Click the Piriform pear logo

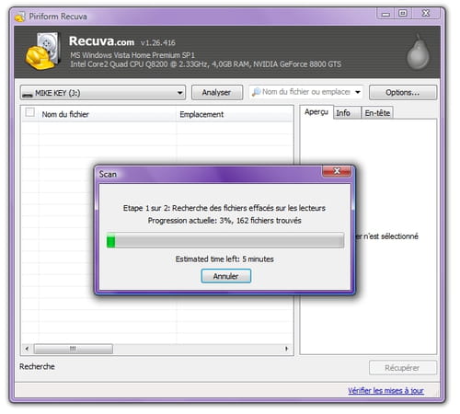[x=418, y=52]
